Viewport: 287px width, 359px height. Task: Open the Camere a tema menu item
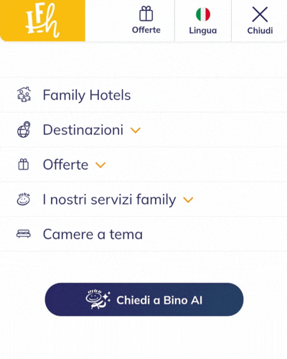tap(143, 234)
